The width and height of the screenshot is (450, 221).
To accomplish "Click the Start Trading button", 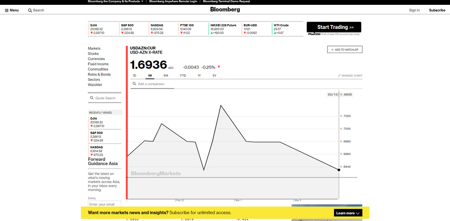I will [334, 27].
